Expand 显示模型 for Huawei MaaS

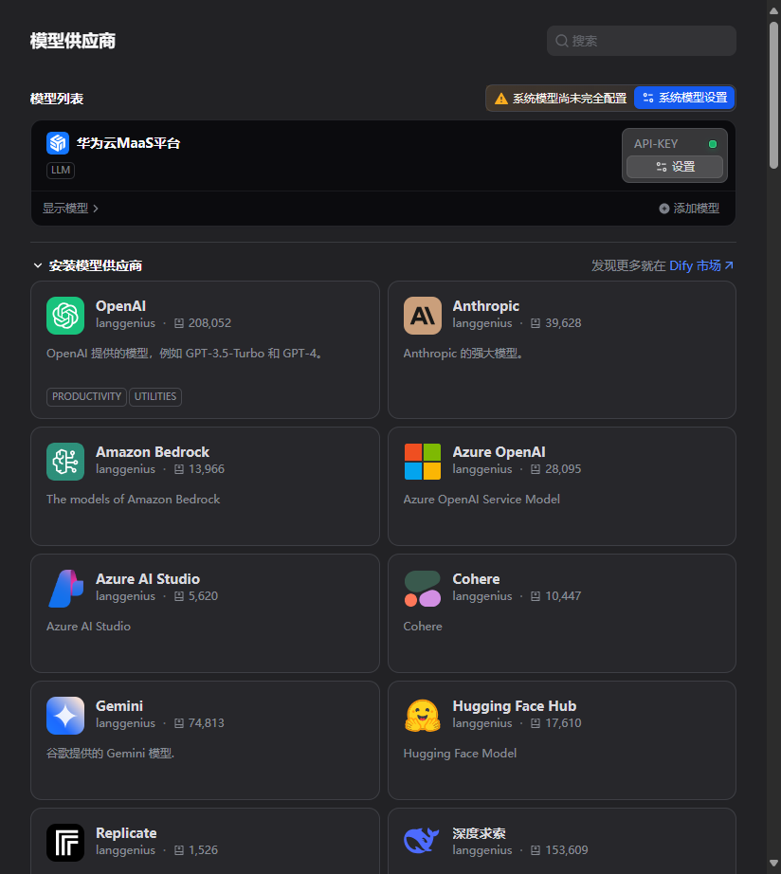[70, 209]
